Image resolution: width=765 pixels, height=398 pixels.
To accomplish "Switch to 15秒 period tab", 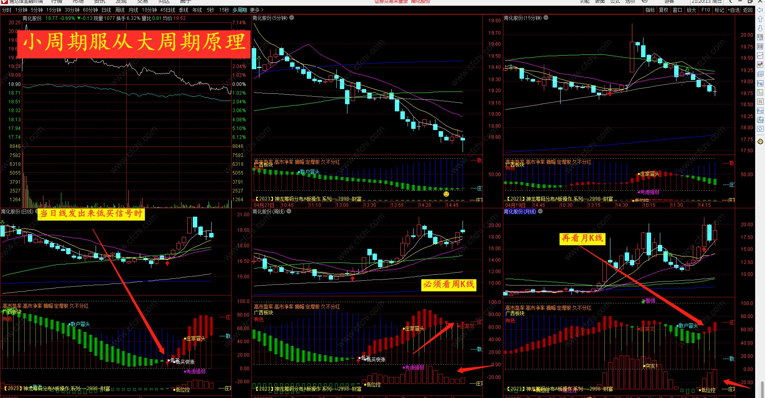I will point(224,10).
